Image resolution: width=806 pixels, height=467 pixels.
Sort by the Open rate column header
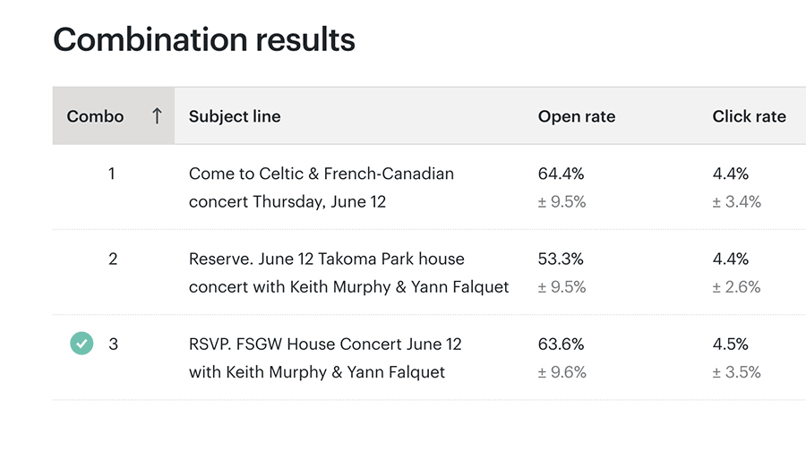[577, 116]
